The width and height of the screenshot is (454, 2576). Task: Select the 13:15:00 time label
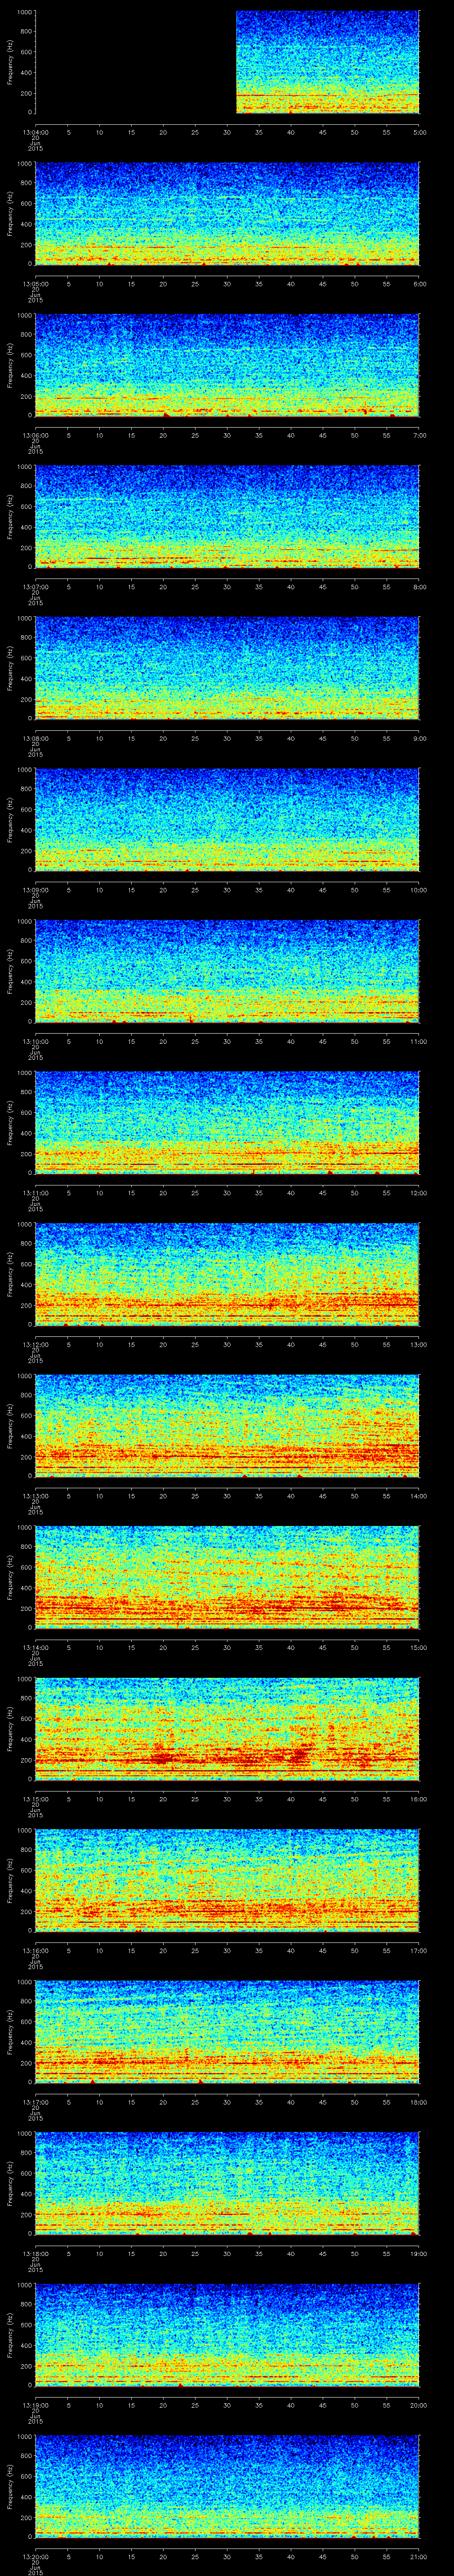tap(35, 1799)
